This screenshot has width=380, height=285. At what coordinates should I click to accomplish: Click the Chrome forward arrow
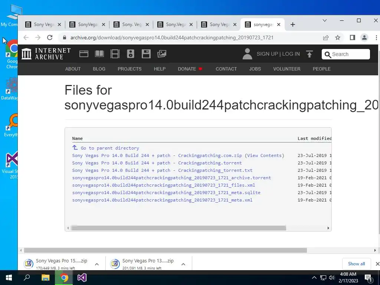click(38, 37)
